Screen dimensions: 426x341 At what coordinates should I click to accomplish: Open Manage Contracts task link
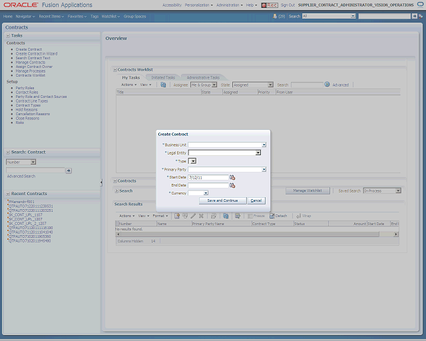[31, 63]
